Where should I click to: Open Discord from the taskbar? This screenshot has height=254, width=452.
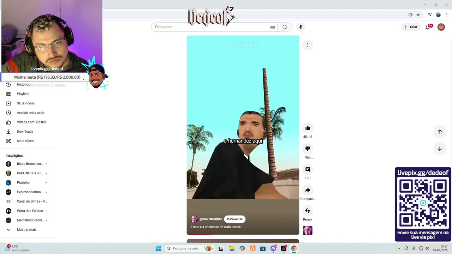[273, 248]
